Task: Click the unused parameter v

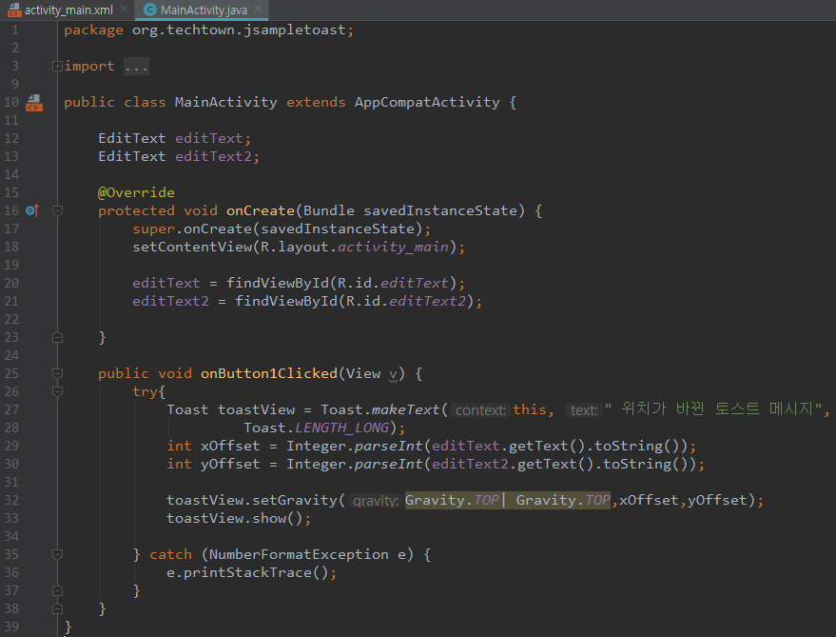Action: pyautogui.click(x=394, y=374)
